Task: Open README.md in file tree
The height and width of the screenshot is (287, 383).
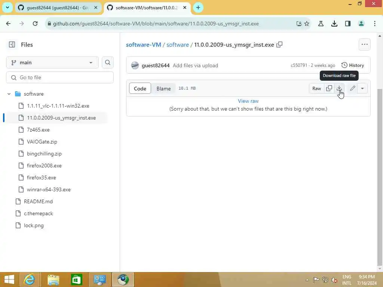Action: click(x=34, y=201)
